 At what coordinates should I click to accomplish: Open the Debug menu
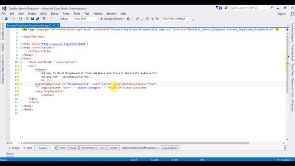(54, 13)
